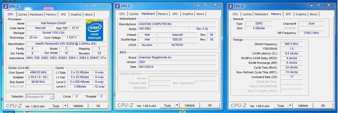
Task: Click the Intel Inside Pentium logo
Action: click(x=95, y=30)
